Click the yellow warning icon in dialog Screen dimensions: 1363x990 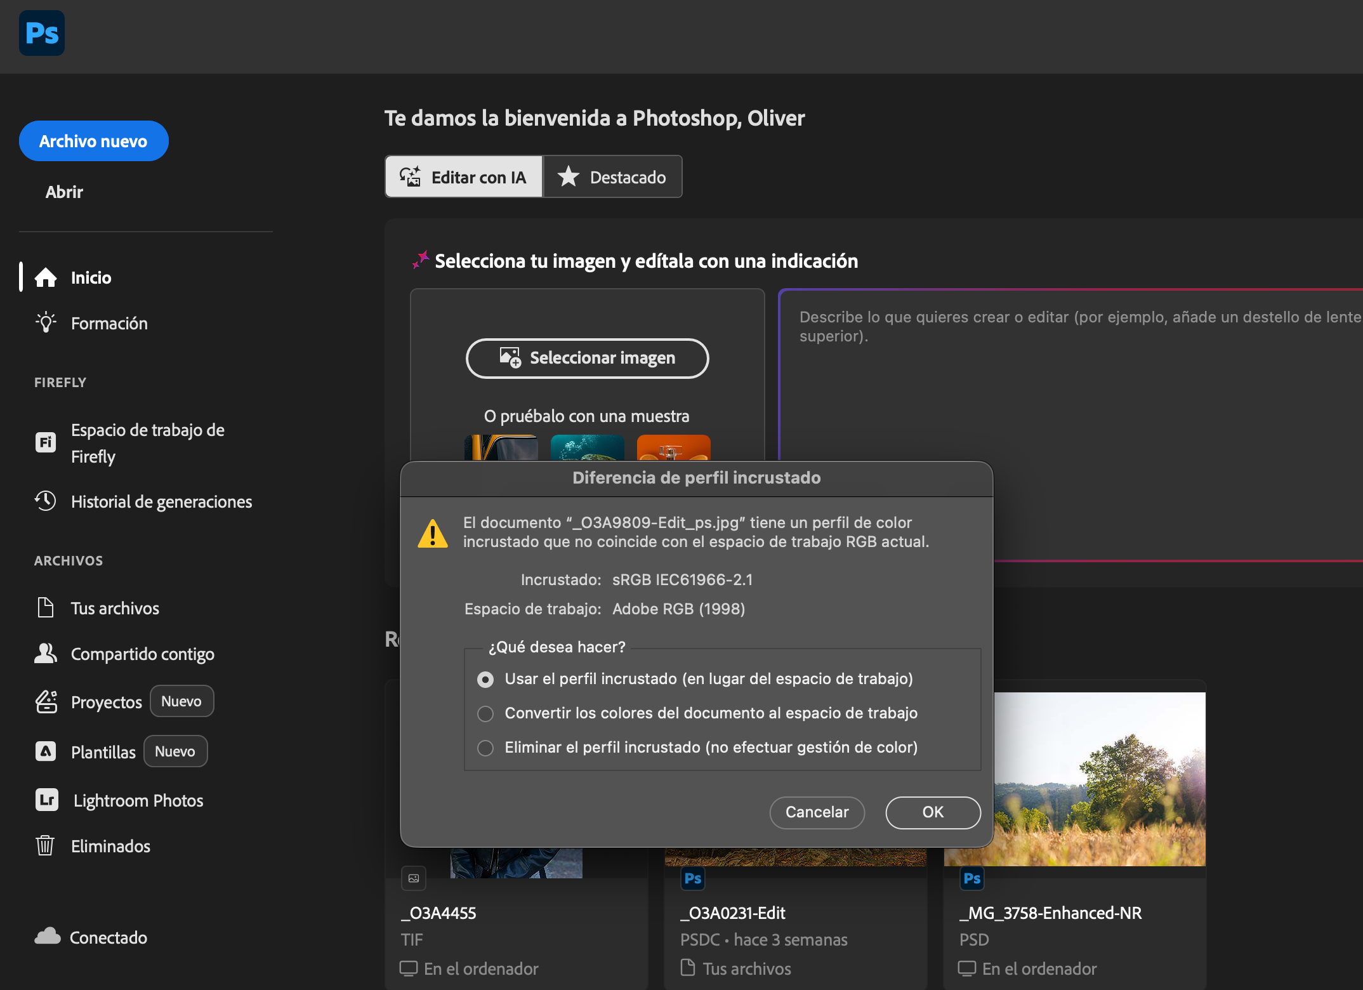click(x=433, y=533)
